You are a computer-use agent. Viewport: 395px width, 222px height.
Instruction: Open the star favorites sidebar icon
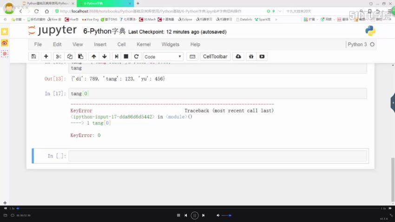click(x=5, y=32)
